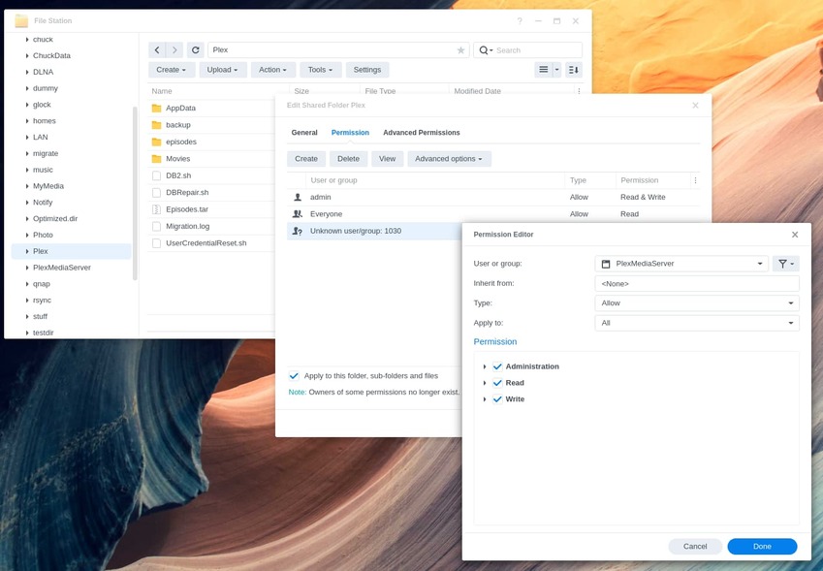823x571 pixels.
Task: Click the backup folder icon
Action: [156, 125]
